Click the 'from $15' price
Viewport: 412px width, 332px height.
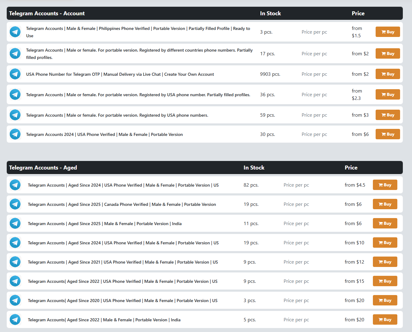pos(355,281)
